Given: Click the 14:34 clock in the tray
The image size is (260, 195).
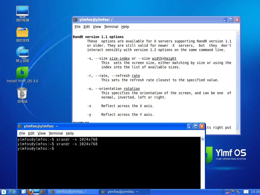Looking at the screenshot, I should tap(255, 192).
